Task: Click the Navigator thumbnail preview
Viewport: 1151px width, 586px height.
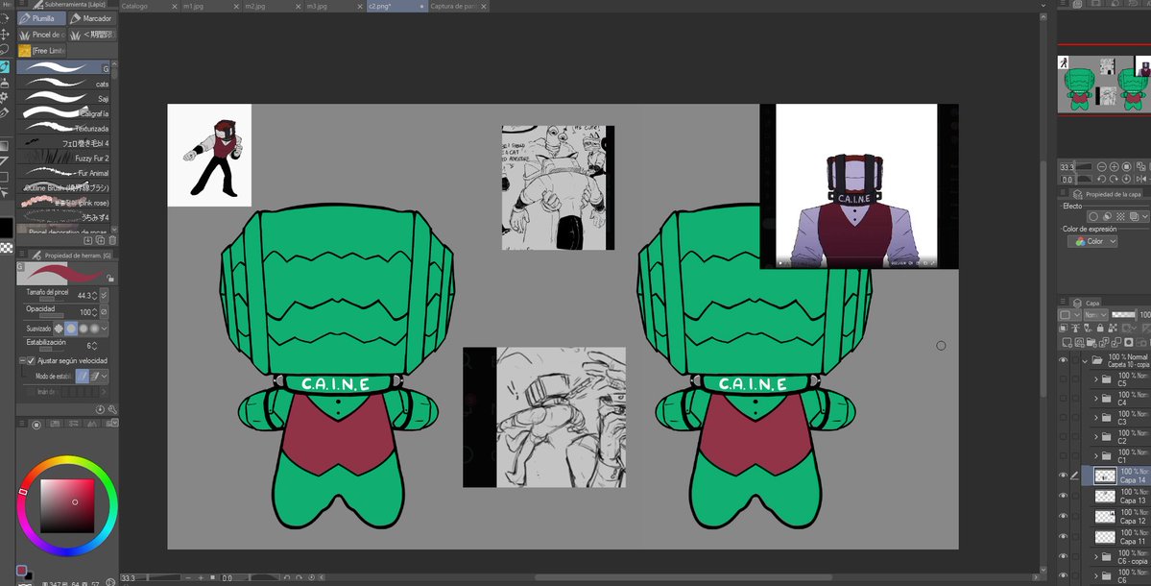Action: [x=1104, y=84]
